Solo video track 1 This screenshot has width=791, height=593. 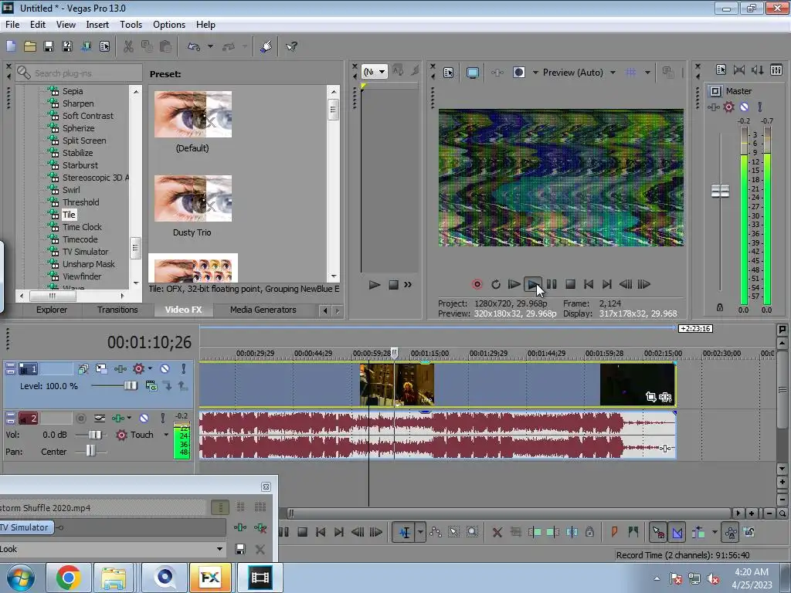point(184,369)
